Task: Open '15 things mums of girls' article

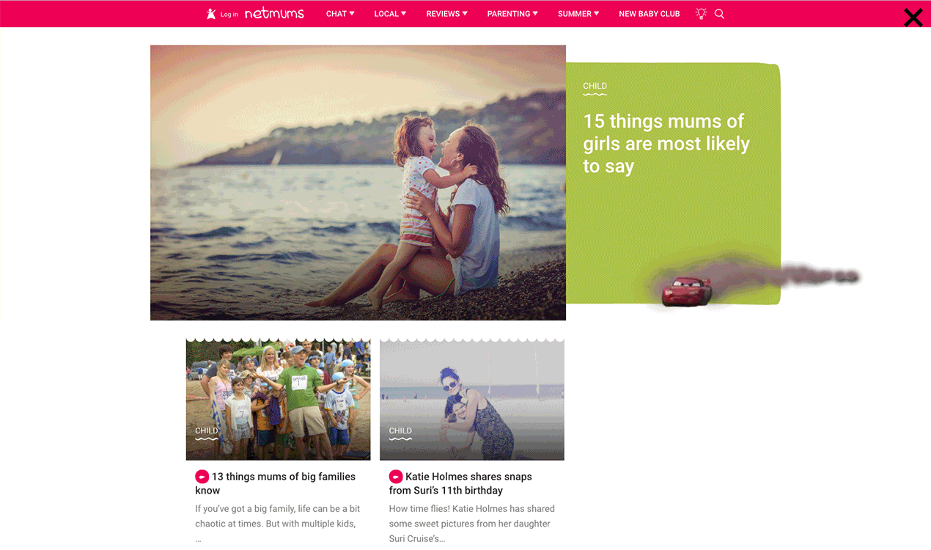Action: (666, 143)
